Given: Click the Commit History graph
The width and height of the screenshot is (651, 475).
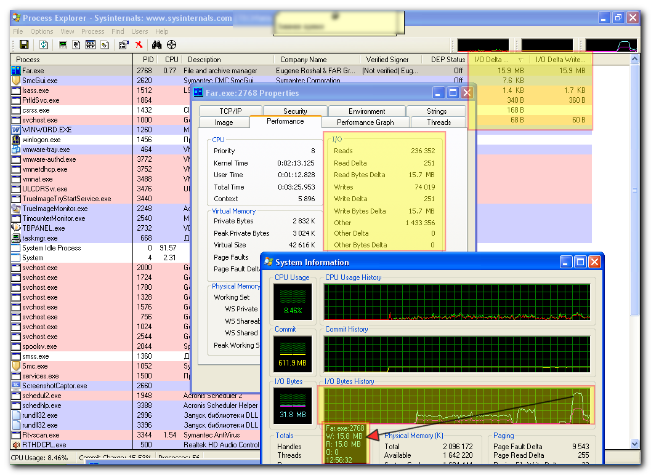Looking at the screenshot, I should click(x=457, y=354).
